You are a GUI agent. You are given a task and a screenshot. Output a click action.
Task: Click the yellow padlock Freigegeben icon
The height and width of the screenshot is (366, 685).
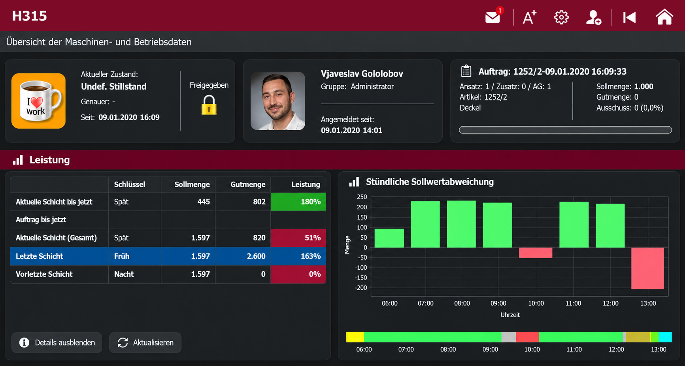pyautogui.click(x=209, y=105)
